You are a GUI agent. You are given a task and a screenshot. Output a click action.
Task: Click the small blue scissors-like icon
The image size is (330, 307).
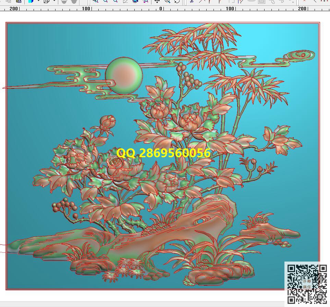192,1
